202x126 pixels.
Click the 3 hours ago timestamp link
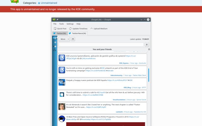click(x=131, y=100)
